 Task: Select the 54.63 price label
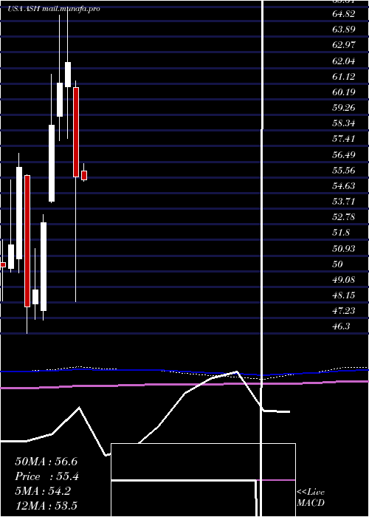coord(344,186)
